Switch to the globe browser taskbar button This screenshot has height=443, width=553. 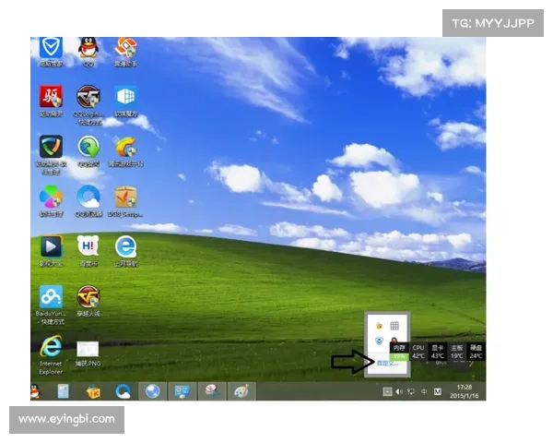[153, 391]
